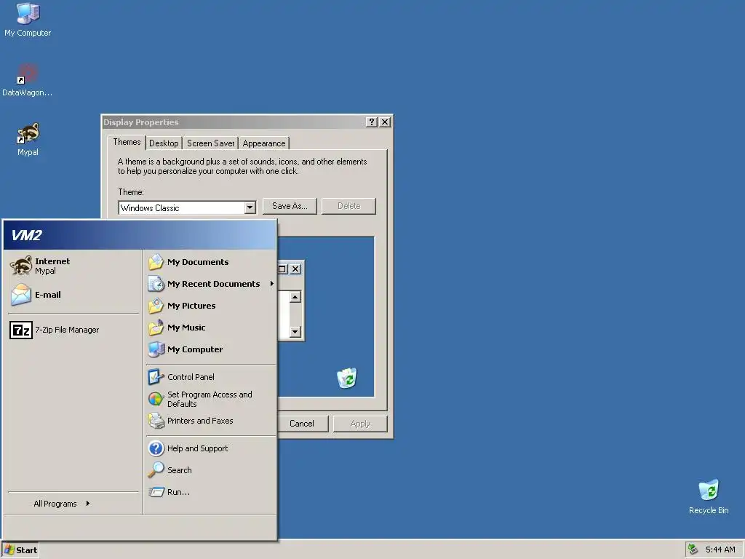Screen dimensions: 745x559
Task: Open Set Program Access and Defaults
Action: click(x=211, y=399)
